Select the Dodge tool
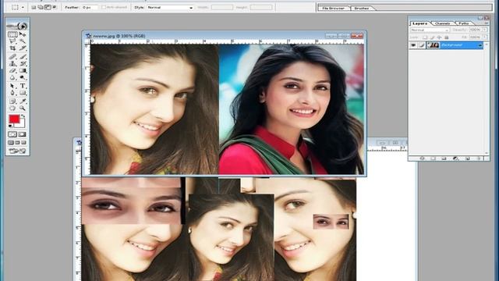Screen dimensions: 499x281 pyautogui.click(x=23, y=78)
